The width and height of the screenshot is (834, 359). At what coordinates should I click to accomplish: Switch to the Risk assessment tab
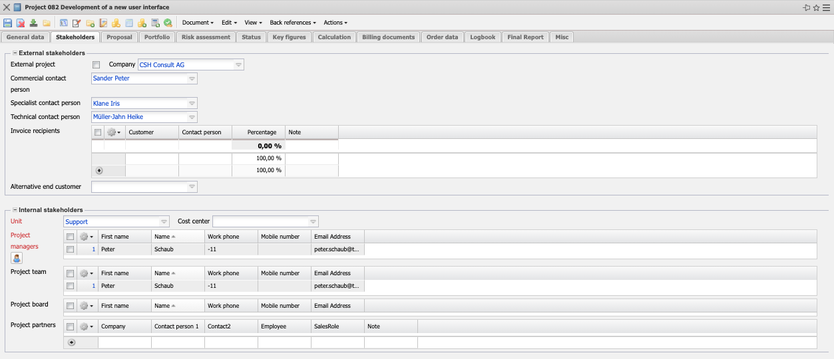[x=206, y=37]
